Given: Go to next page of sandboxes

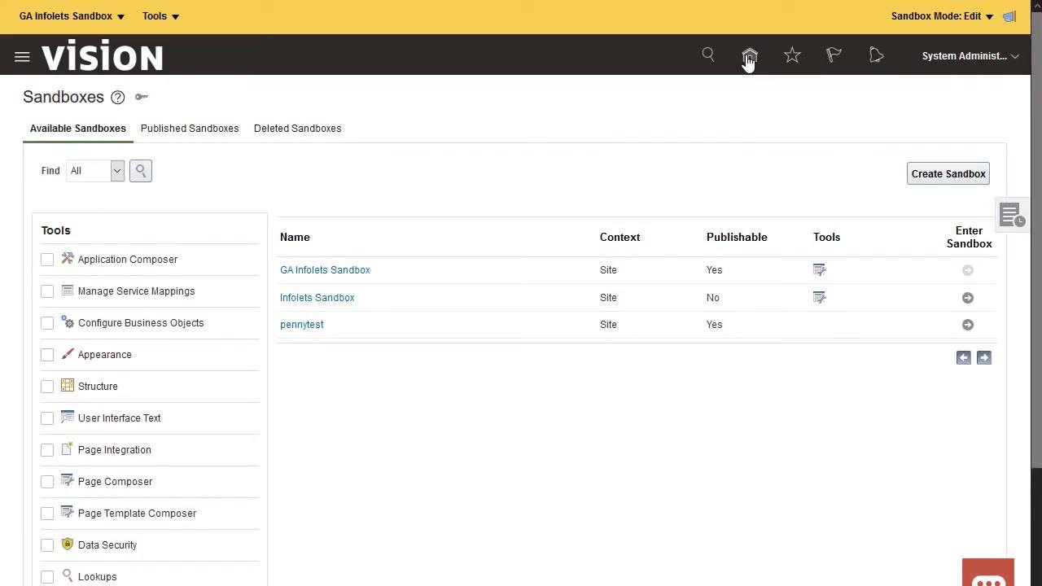Looking at the screenshot, I should [x=983, y=357].
